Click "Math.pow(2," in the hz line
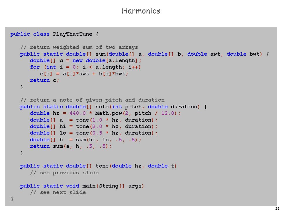The image size is (282, 212). [113, 113]
